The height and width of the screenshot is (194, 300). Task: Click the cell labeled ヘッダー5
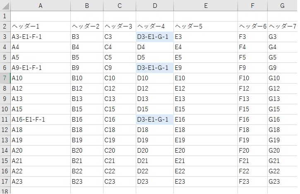click(x=205, y=26)
